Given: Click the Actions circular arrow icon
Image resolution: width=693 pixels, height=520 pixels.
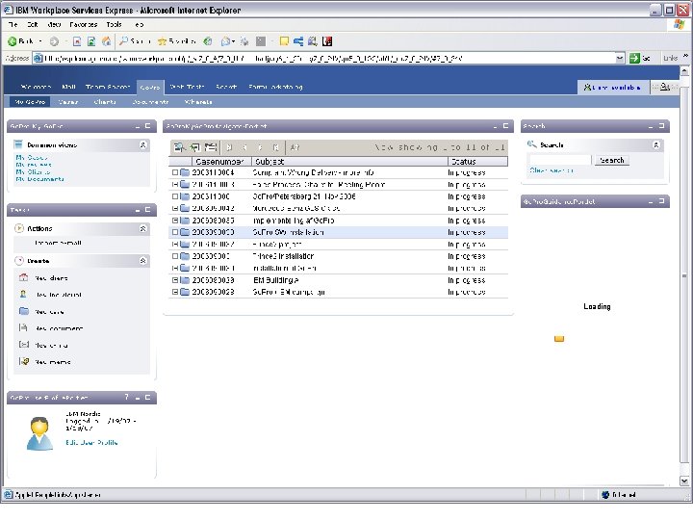Looking at the screenshot, I should (x=19, y=228).
